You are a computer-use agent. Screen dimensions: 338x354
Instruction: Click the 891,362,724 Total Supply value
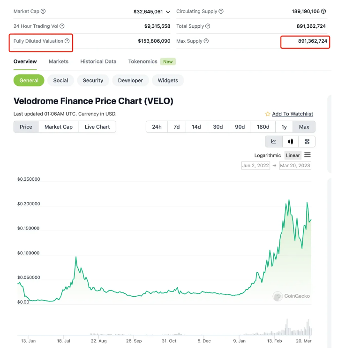coord(311,26)
